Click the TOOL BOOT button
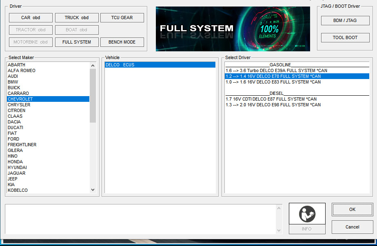Viewport: 377px width, 246px height. click(345, 38)
